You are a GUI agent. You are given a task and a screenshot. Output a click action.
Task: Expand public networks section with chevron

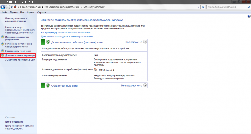click(x=145, y=85)
